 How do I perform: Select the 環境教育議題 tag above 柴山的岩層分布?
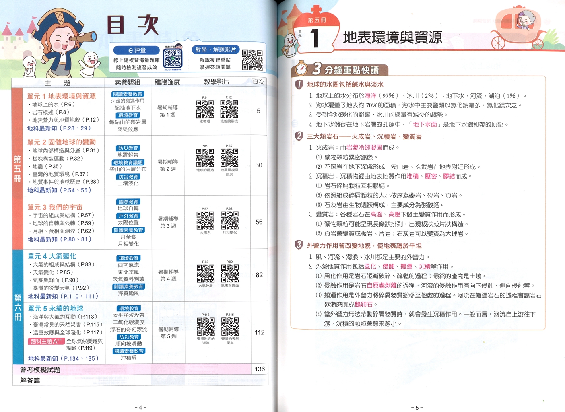(128, 163)
